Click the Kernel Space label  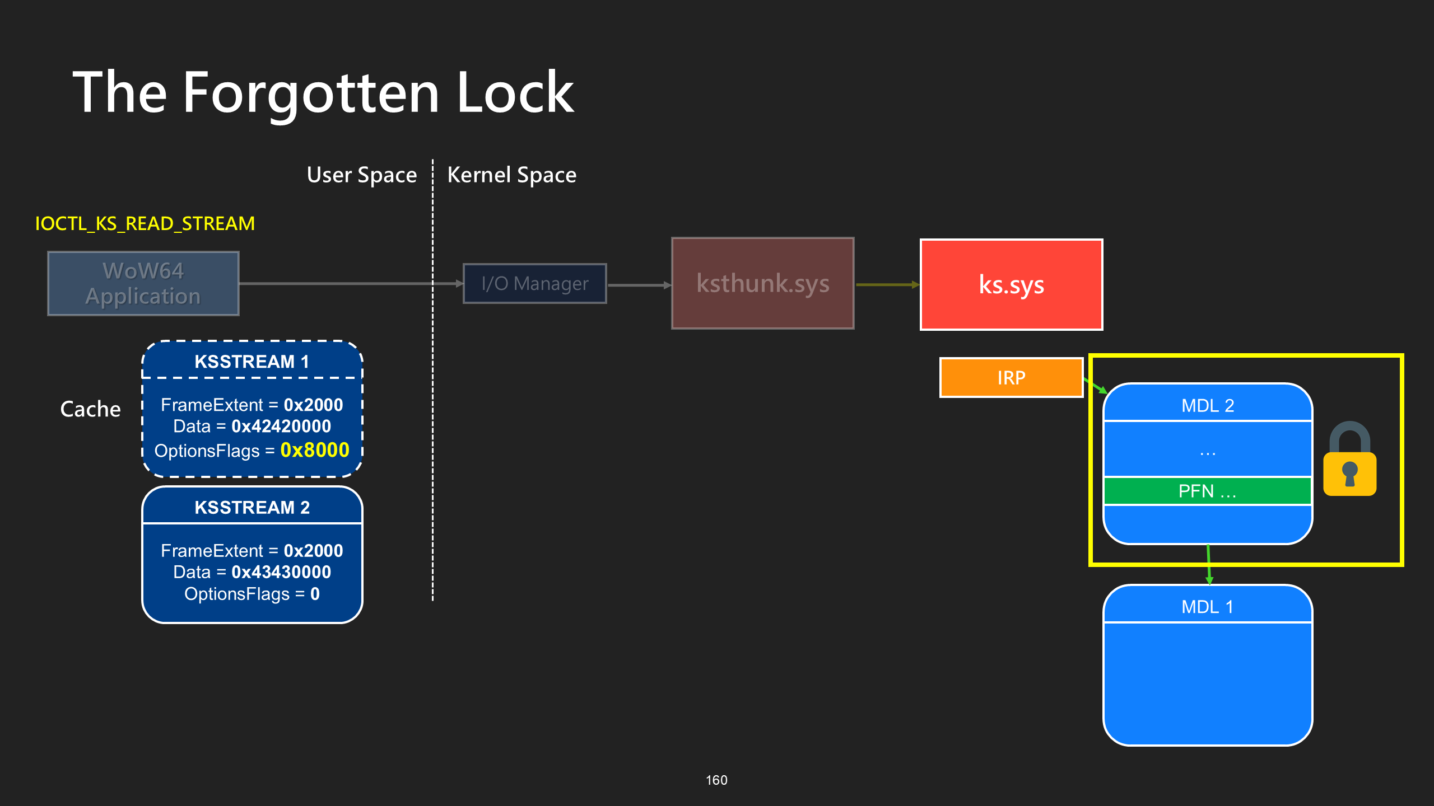[512, 175]
